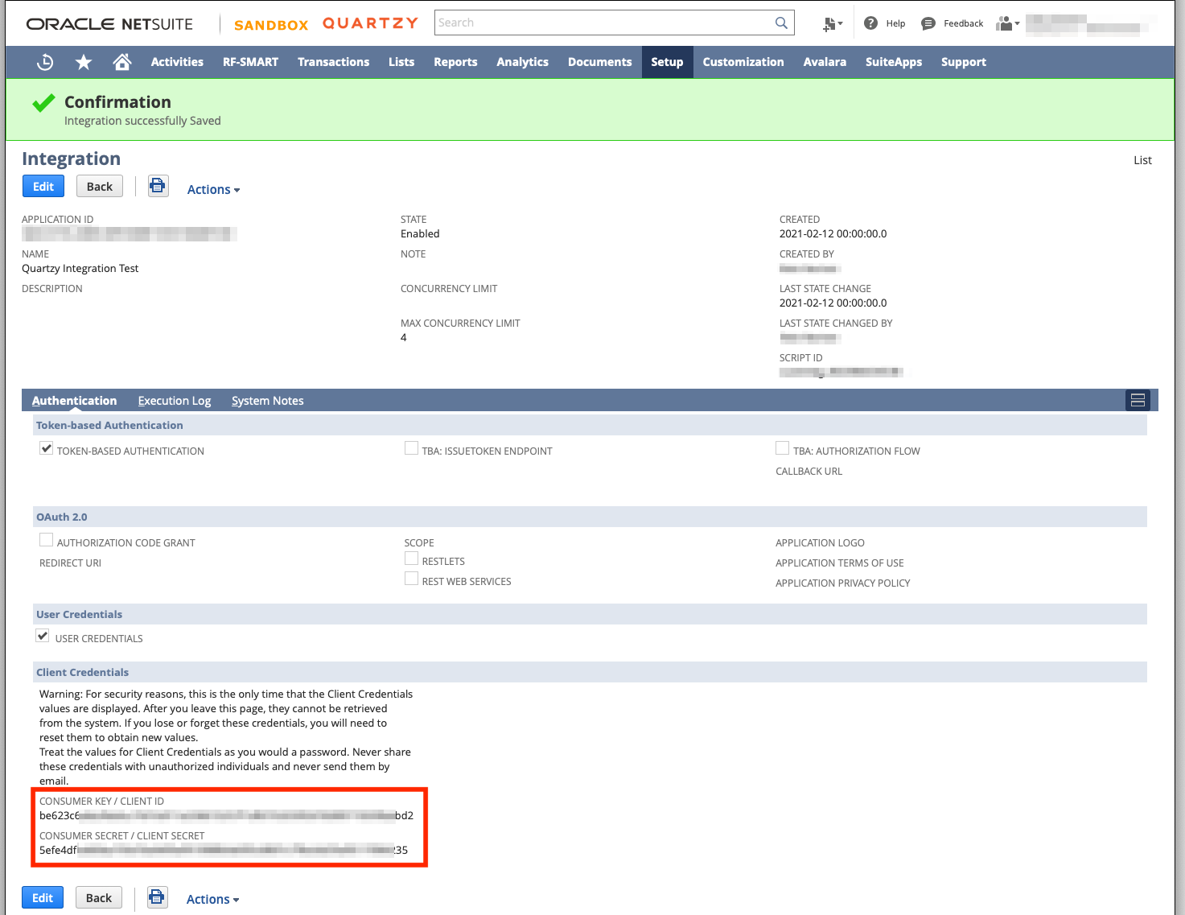Enable TBA: Issuetoken Endpoint checkbox
This screenshot has width=1185, height=915.
coord(412,448)
